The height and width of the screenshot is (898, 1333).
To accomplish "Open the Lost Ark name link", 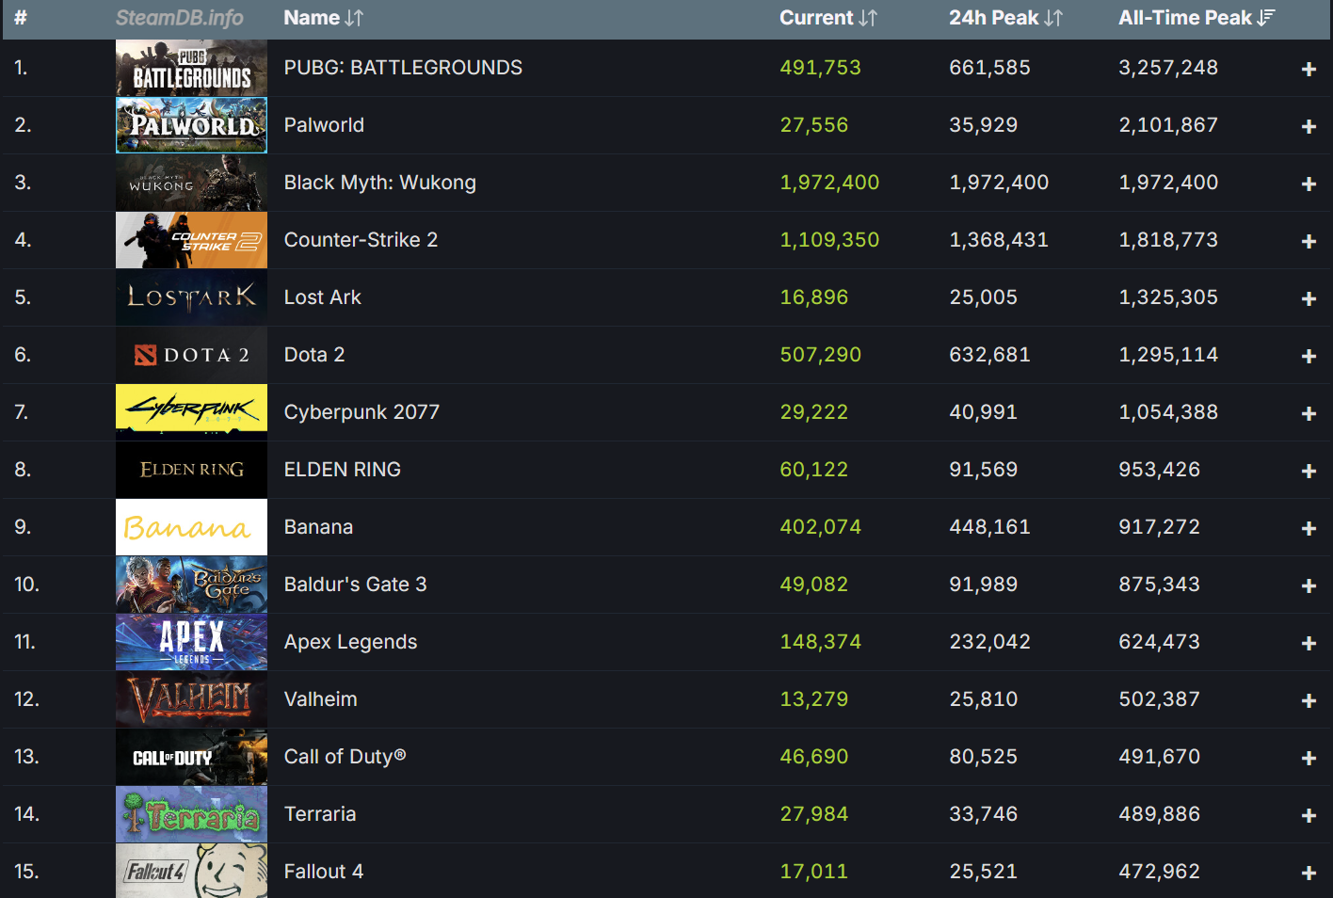I will 323,297.
